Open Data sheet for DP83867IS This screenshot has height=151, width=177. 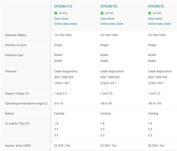(x=107, y=19)
